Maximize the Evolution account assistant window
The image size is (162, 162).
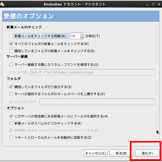(153, 4)
